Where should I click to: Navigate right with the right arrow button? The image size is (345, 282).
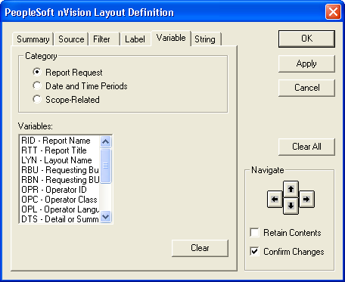306,200
